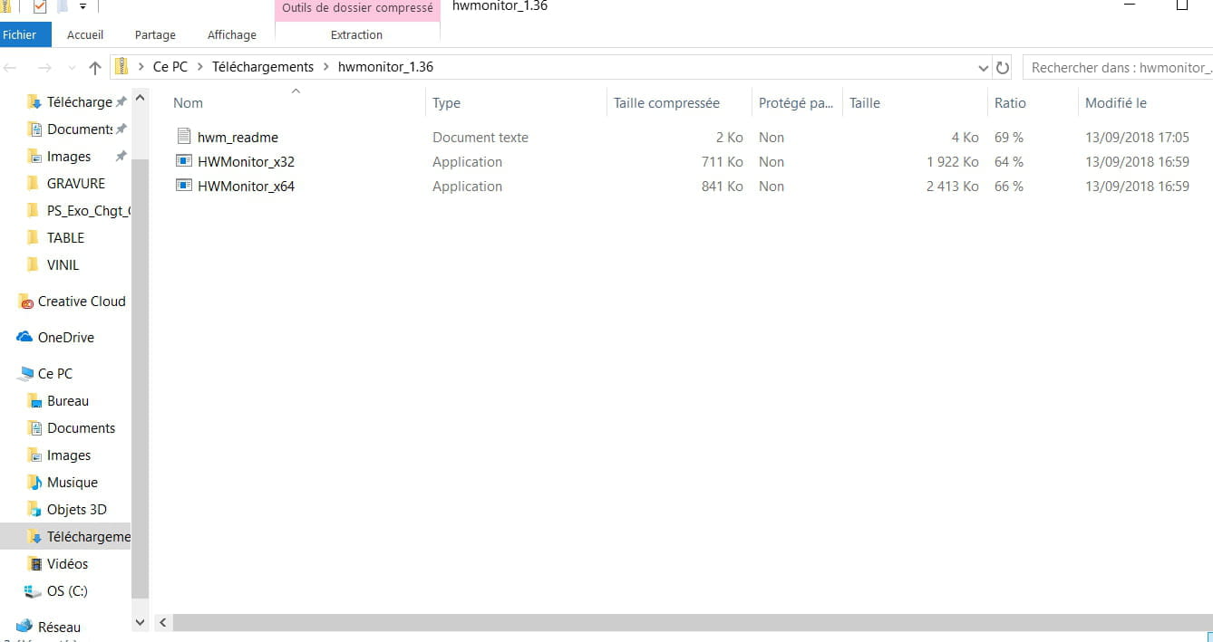Go up one folder level
The width and height of the screenshot is (1213, 642).
tap(95, 68)
